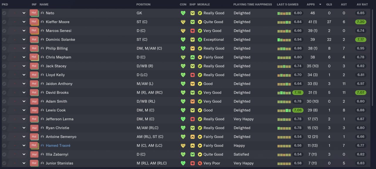Click the vertical scrollbar of the squad list
376x169 pixels.
pyautogui.click(x=373, y=58)
